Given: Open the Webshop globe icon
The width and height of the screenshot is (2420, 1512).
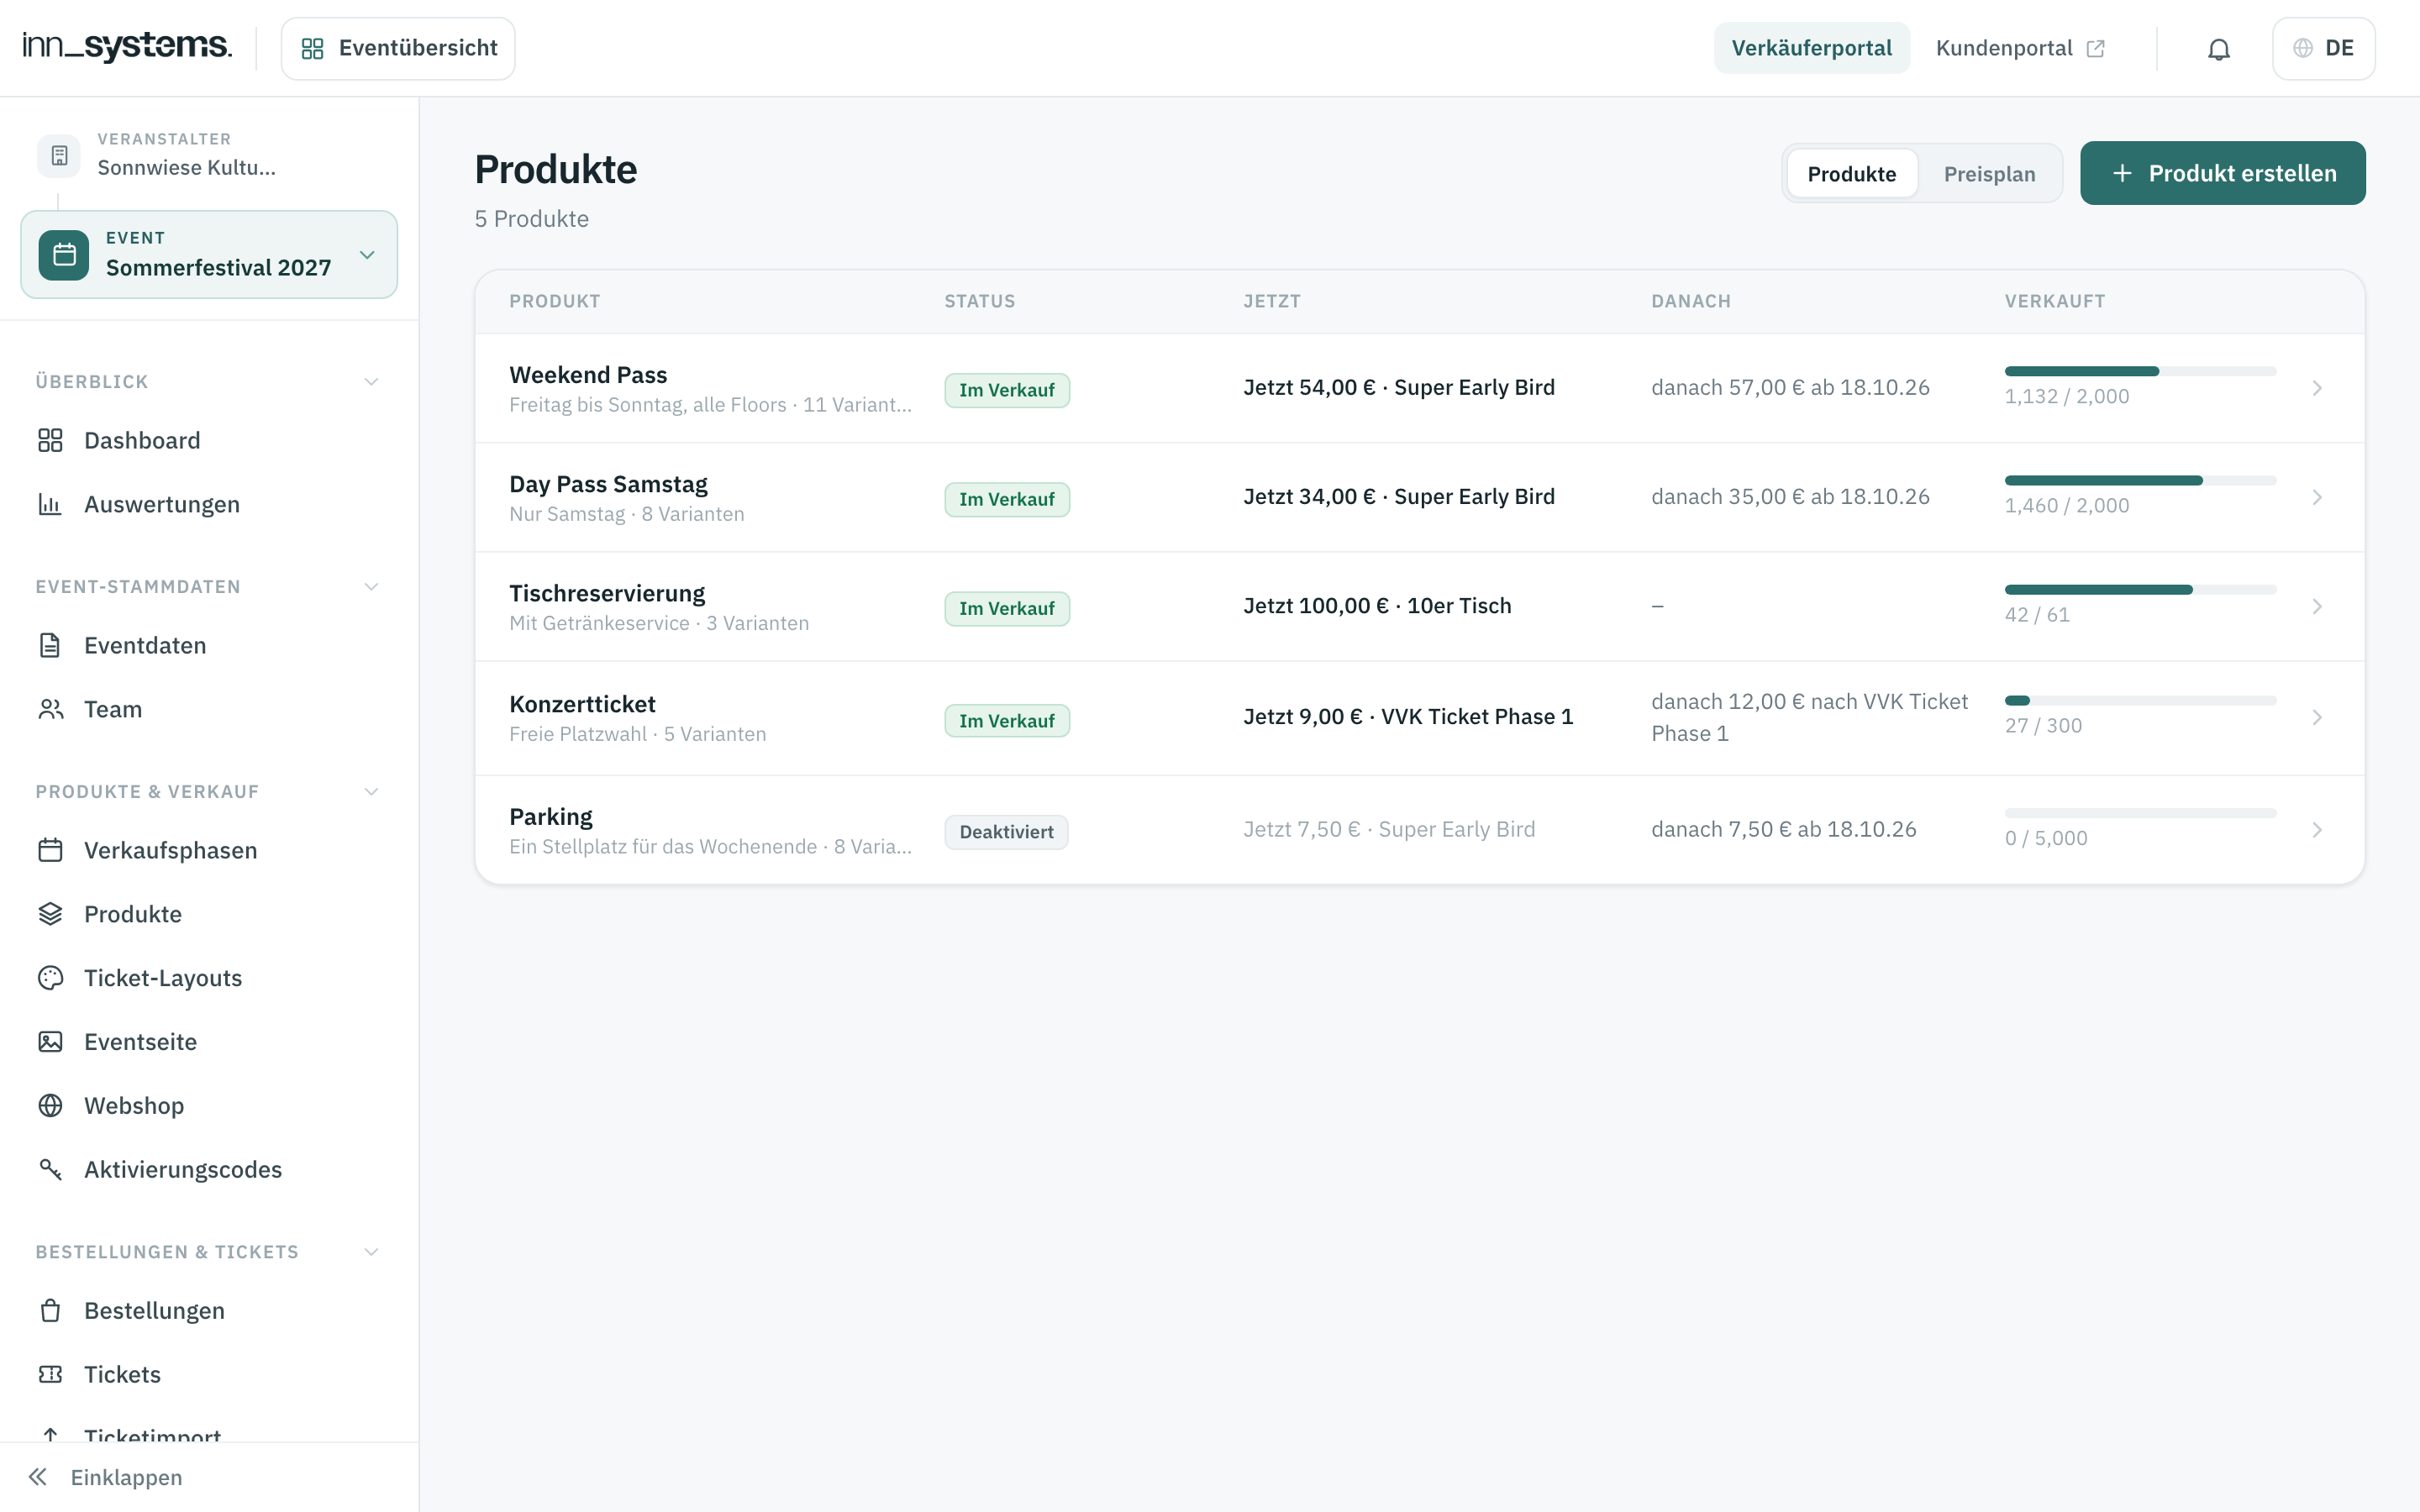Looking at the screenshot, I should coord(50,1105).
